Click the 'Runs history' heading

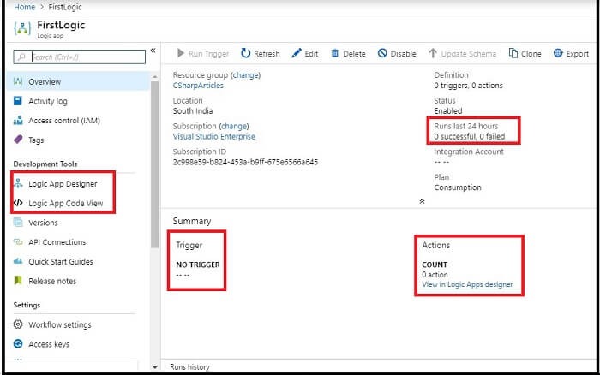click(x=189, y=367)
